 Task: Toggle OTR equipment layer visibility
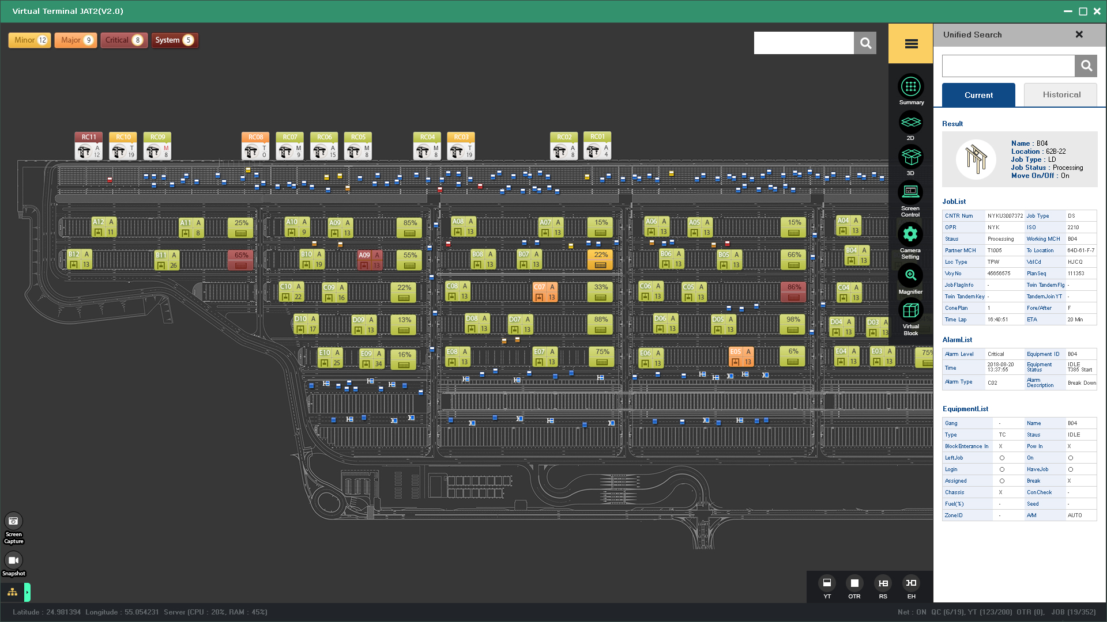[854, 583]
